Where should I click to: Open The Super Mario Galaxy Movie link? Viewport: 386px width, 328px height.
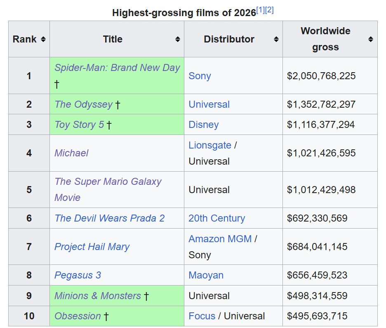coord(108,190)
